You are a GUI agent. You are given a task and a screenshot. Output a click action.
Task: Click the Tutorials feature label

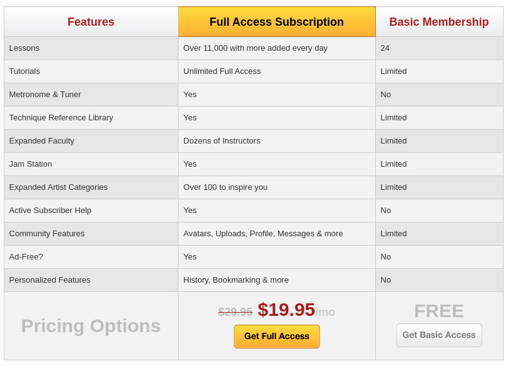pyautogui.click(x=24, y=71)
